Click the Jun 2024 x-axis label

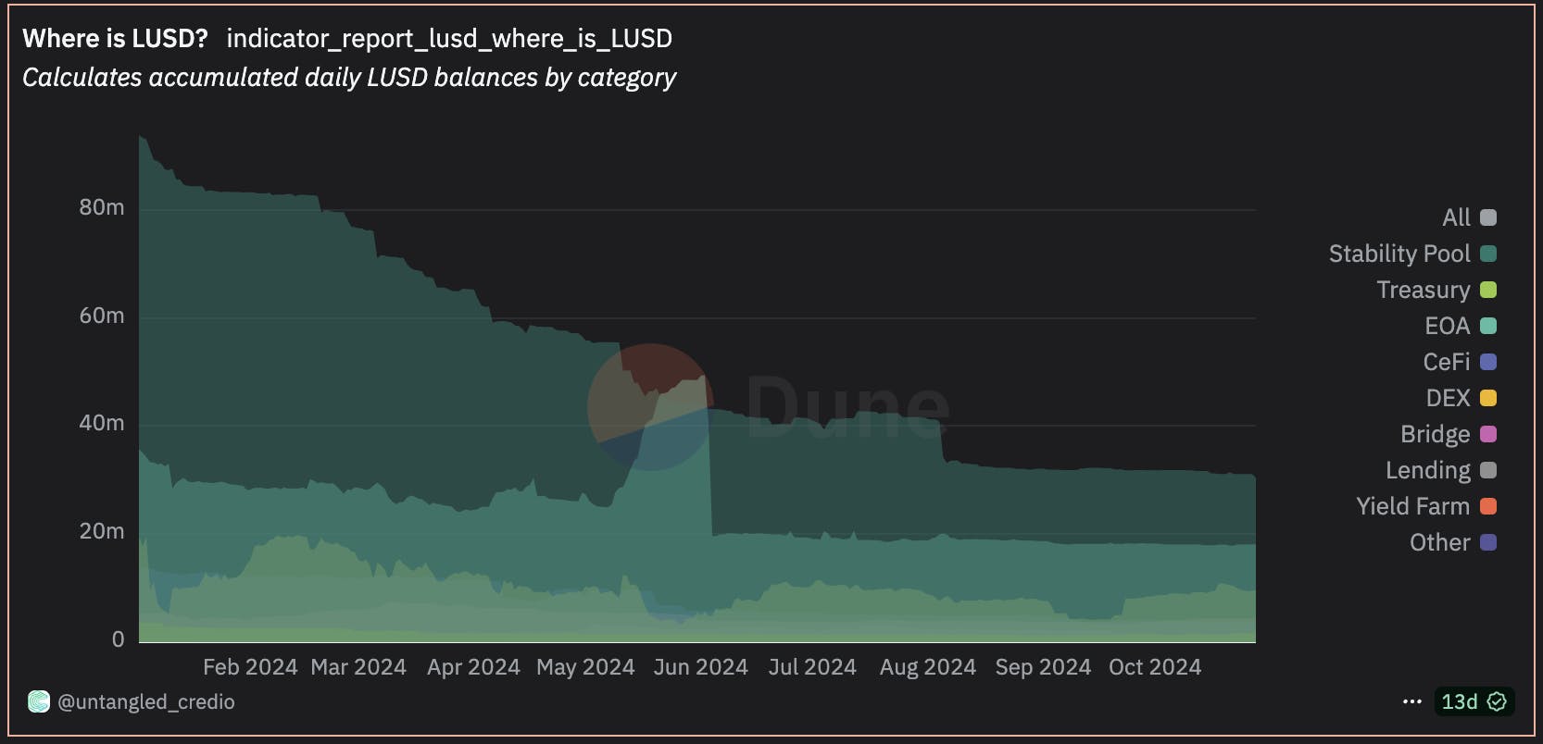pos(701,667)
